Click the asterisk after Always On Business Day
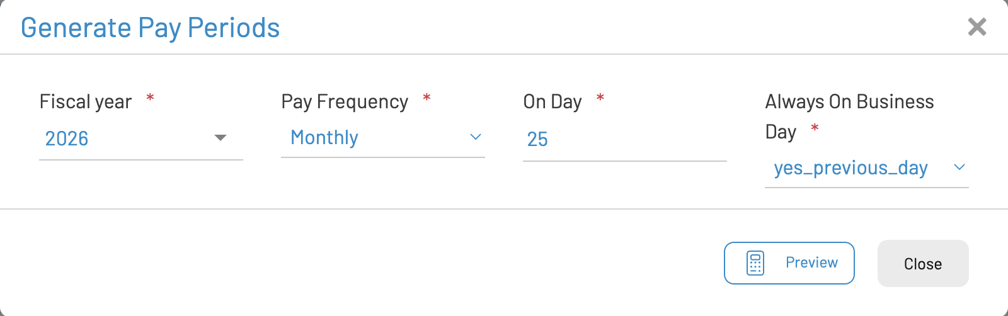The image size is (1008, 316). [x=815, y=128]
